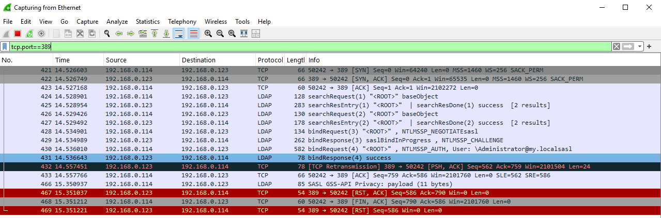Go to the first packet

(x=154, y=33)
